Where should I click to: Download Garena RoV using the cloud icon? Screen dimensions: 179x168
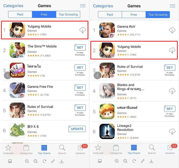click(172, 30)
